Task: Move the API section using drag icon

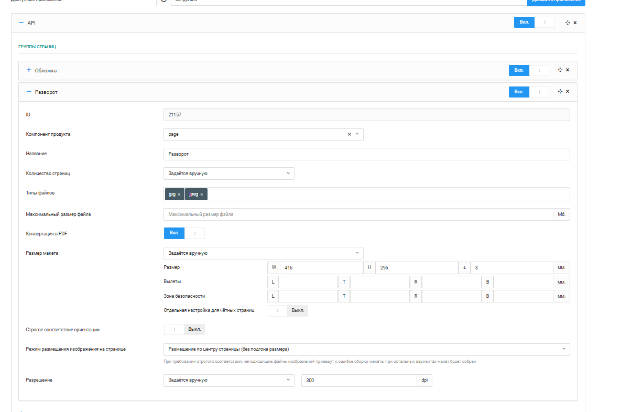Action: pos(568,23)
